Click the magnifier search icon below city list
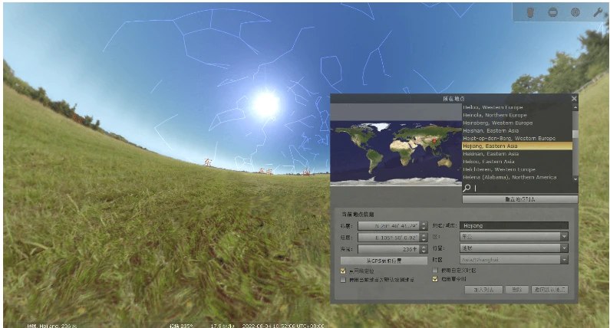The image size is (610, 328). pyautogui.click(x=467, y=187)
